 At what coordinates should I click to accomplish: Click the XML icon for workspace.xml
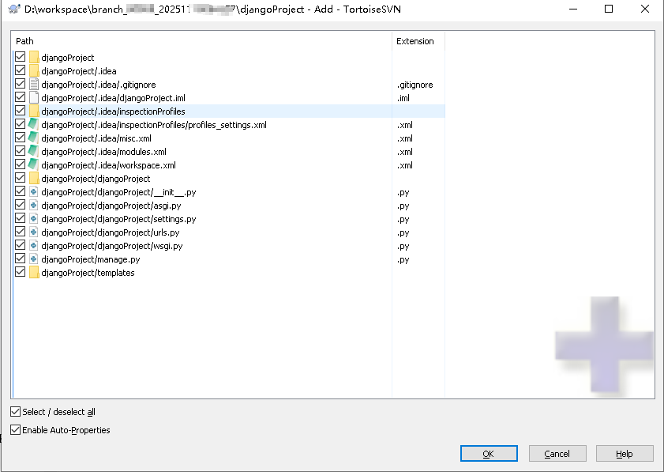point(33,165)
